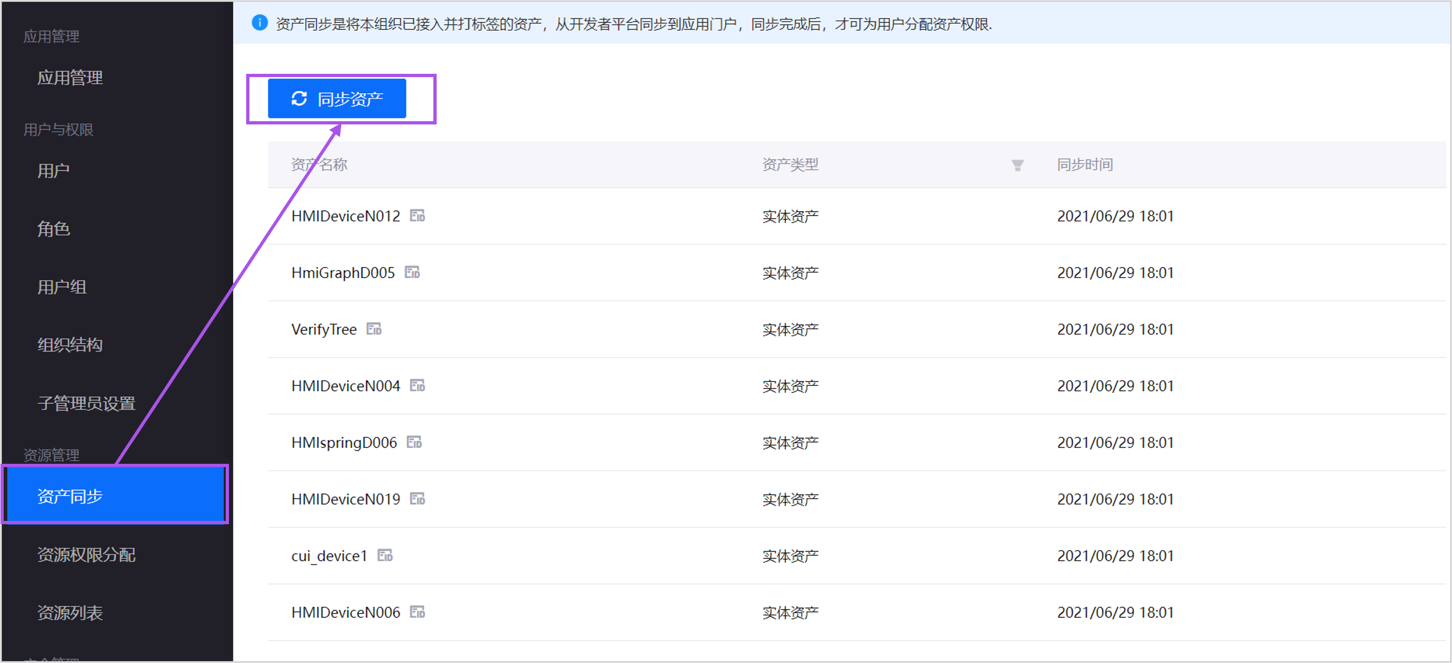This screenshot has height=663, width=1452.
Task: Open the 用户组 sidebar page
Action: pyautogui.click(x=61, y=287)
